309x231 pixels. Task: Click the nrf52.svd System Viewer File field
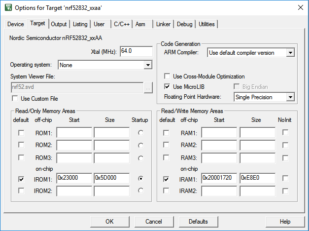pos(77,87)
